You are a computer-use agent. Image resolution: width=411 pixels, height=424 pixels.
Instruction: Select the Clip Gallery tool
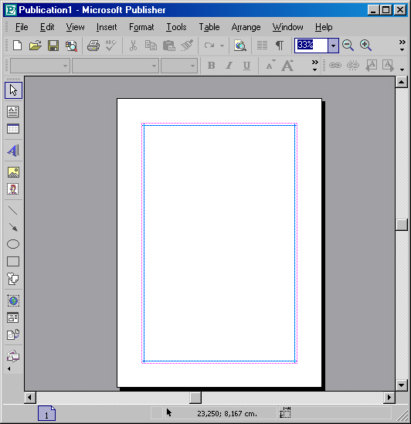[13, 189]
